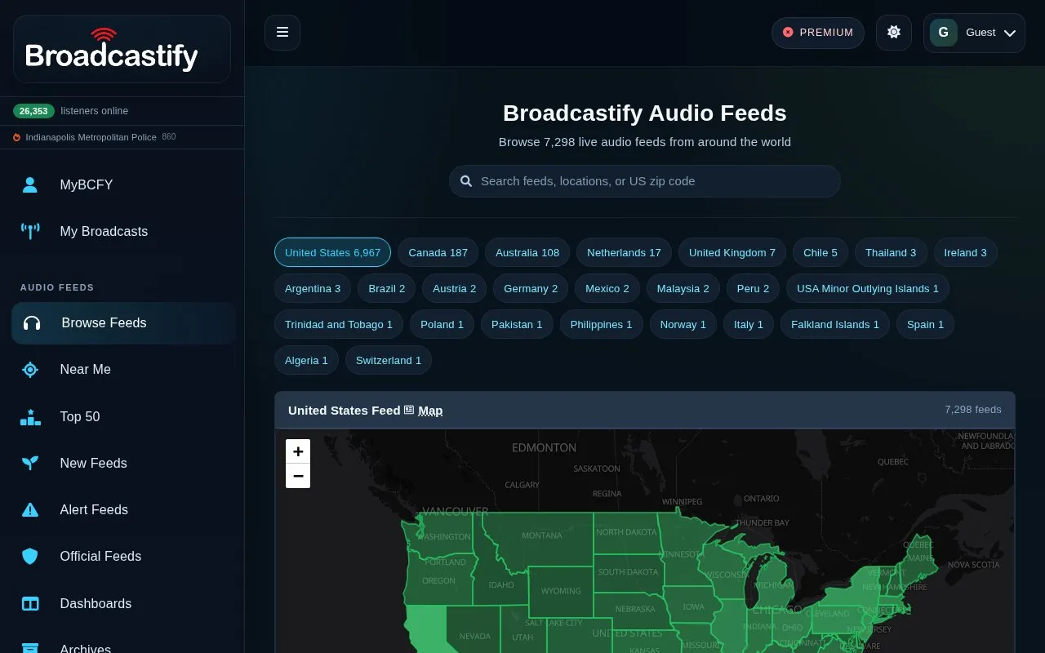Open MyBCFY in the sidebar
Viewport: 1045px width, 653px height.
point(122,184)
